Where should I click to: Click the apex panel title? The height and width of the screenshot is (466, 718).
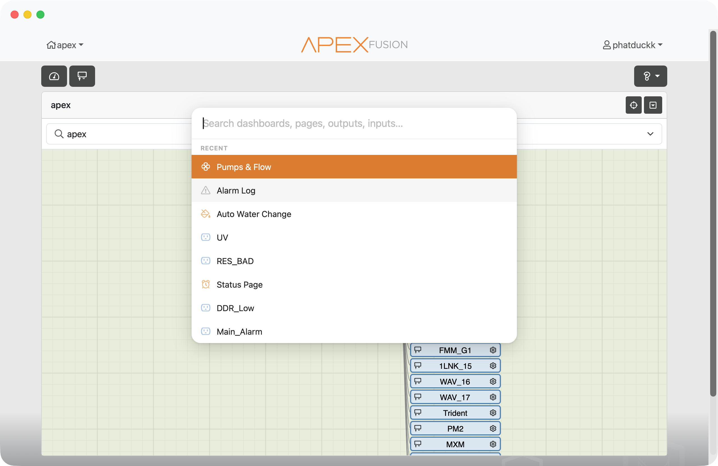pos(61,105)
